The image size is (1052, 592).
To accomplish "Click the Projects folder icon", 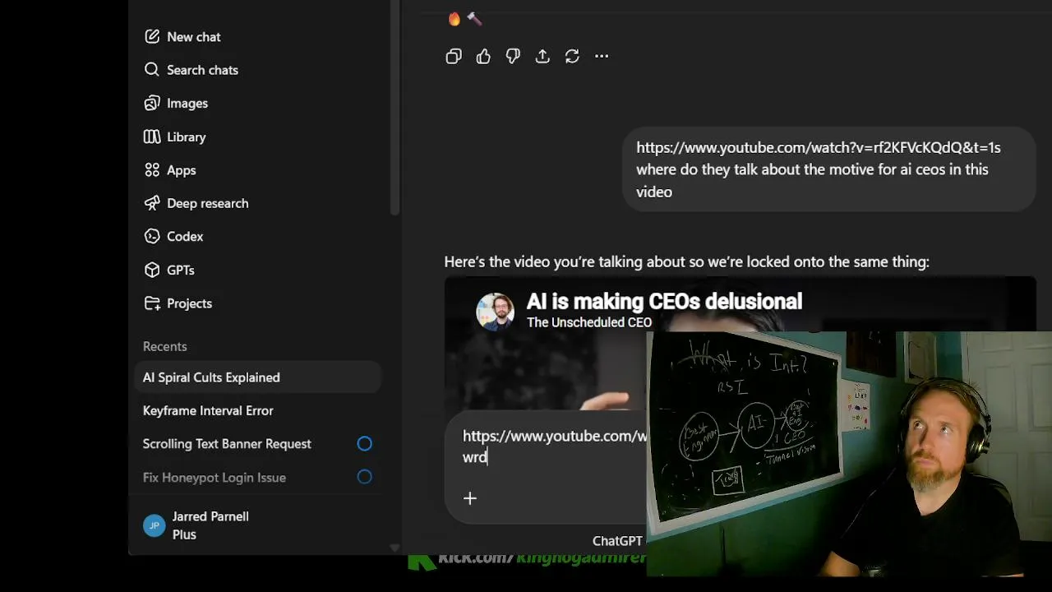I will point(152,303).
